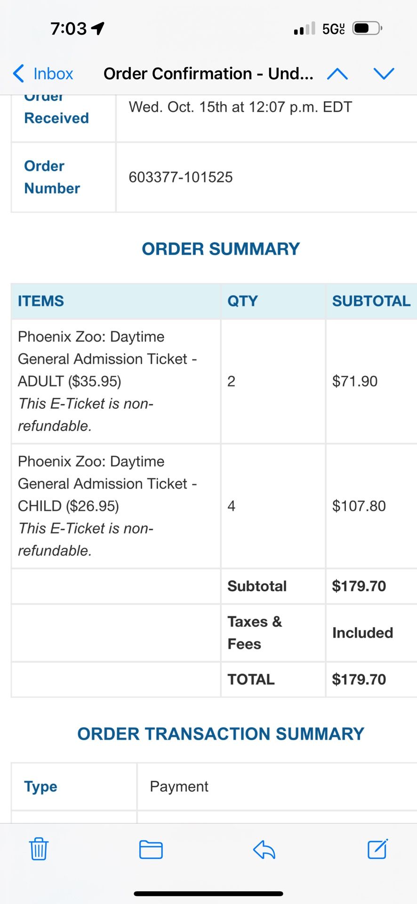Tap the ORDER SUMMARY heading
The height and width of the screenshot is (904, 417).
[x=221, y=249]
